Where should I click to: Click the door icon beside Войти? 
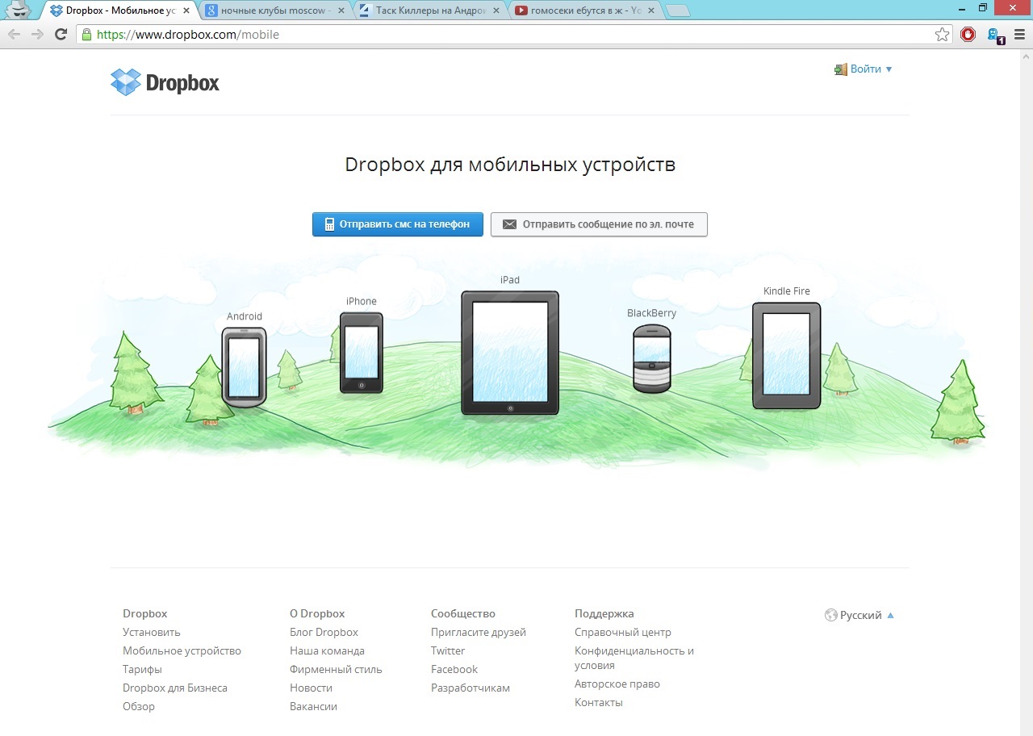[x=841, y=69]
